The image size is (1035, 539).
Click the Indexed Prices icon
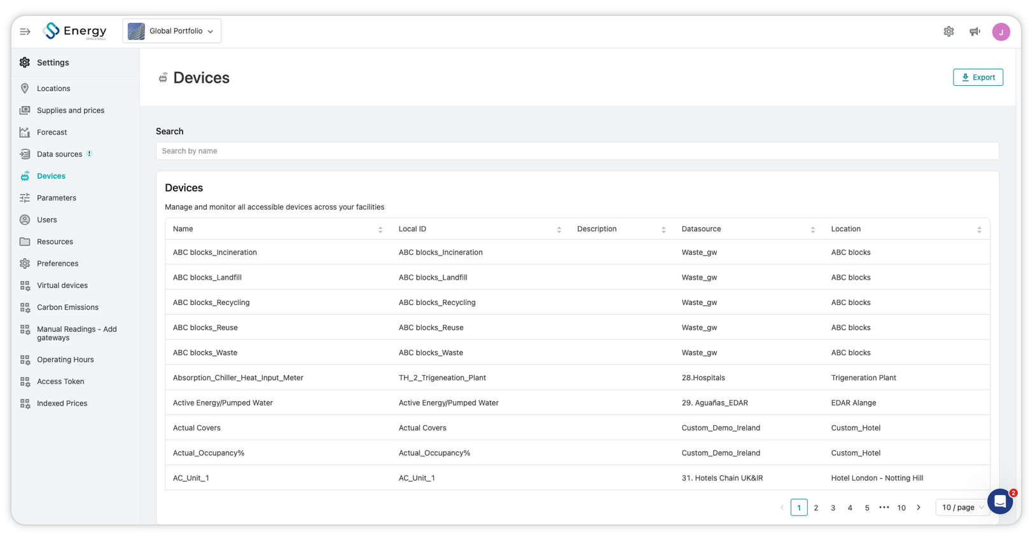25,404
